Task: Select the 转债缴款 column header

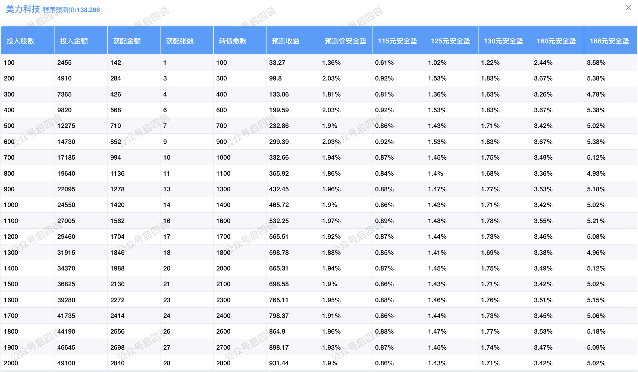Action: tap(233, 41)
